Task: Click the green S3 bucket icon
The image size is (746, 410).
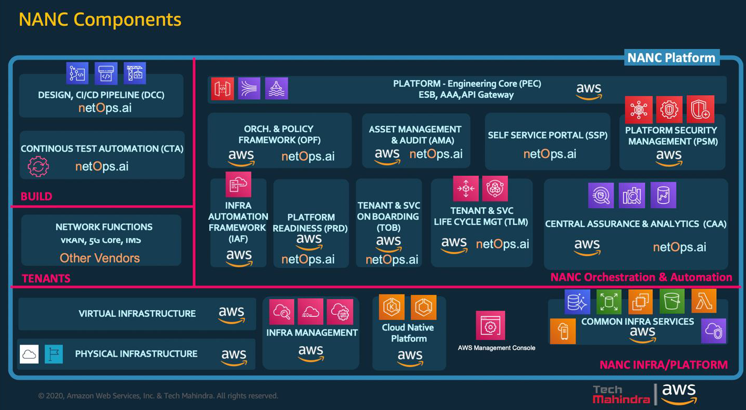Action: (x=672, y=301)
